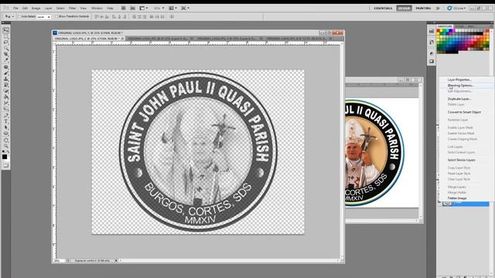Select the Brush tool
Viewport: 495px width, 278px height.
tap(5, 73)
